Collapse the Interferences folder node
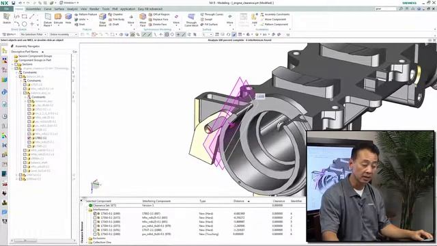Screen dimensions: 437x246 tap(87, 210)
